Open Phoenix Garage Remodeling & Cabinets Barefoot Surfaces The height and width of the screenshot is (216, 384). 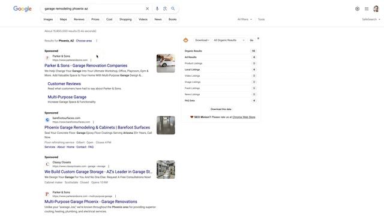click(x=97, y=128)
